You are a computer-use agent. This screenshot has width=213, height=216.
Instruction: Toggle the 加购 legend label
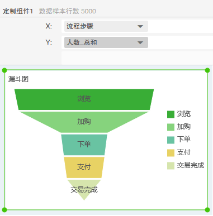[x=184, y=127]
